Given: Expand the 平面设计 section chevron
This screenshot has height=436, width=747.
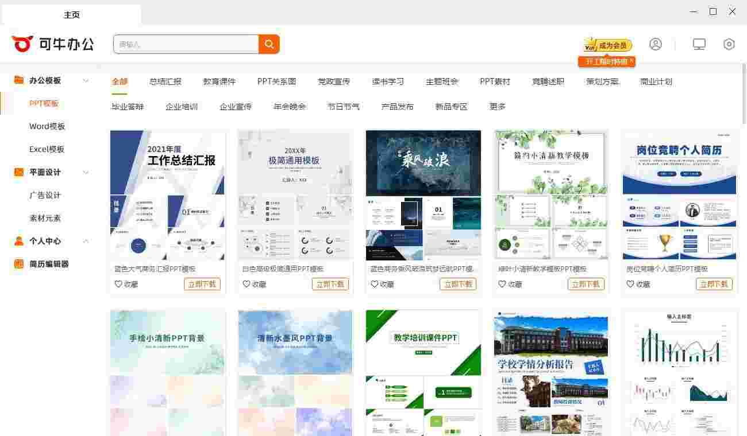Looking at the screenshot, I should pyautogui.click(x=86, y=172).
